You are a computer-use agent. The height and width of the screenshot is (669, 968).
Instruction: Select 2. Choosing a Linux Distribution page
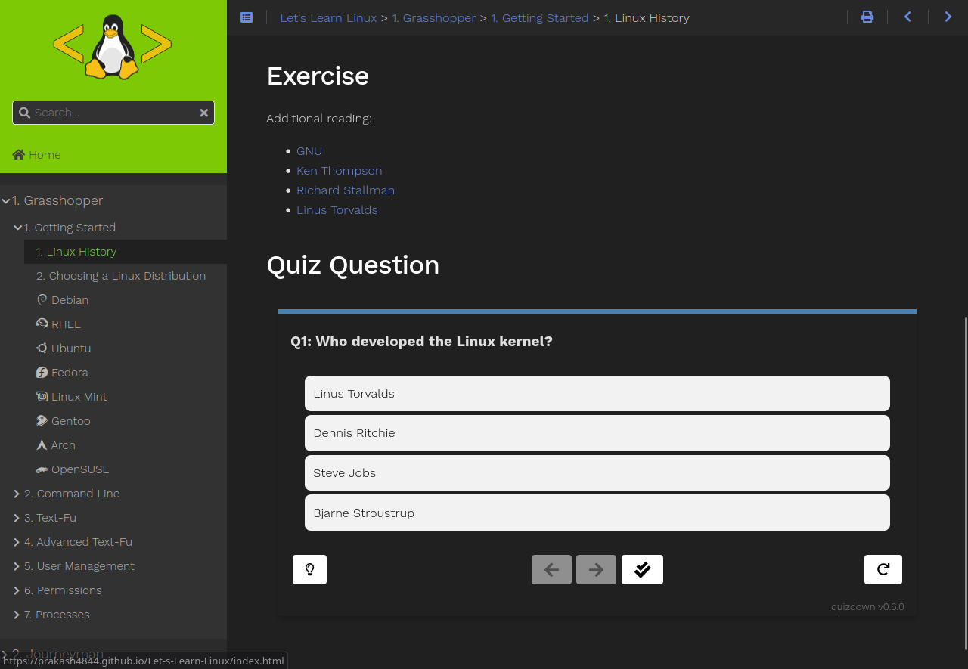tap(121, 275)
